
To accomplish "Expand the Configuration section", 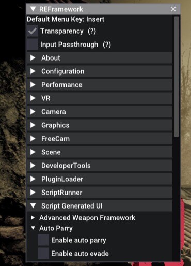I will point(100,71).
